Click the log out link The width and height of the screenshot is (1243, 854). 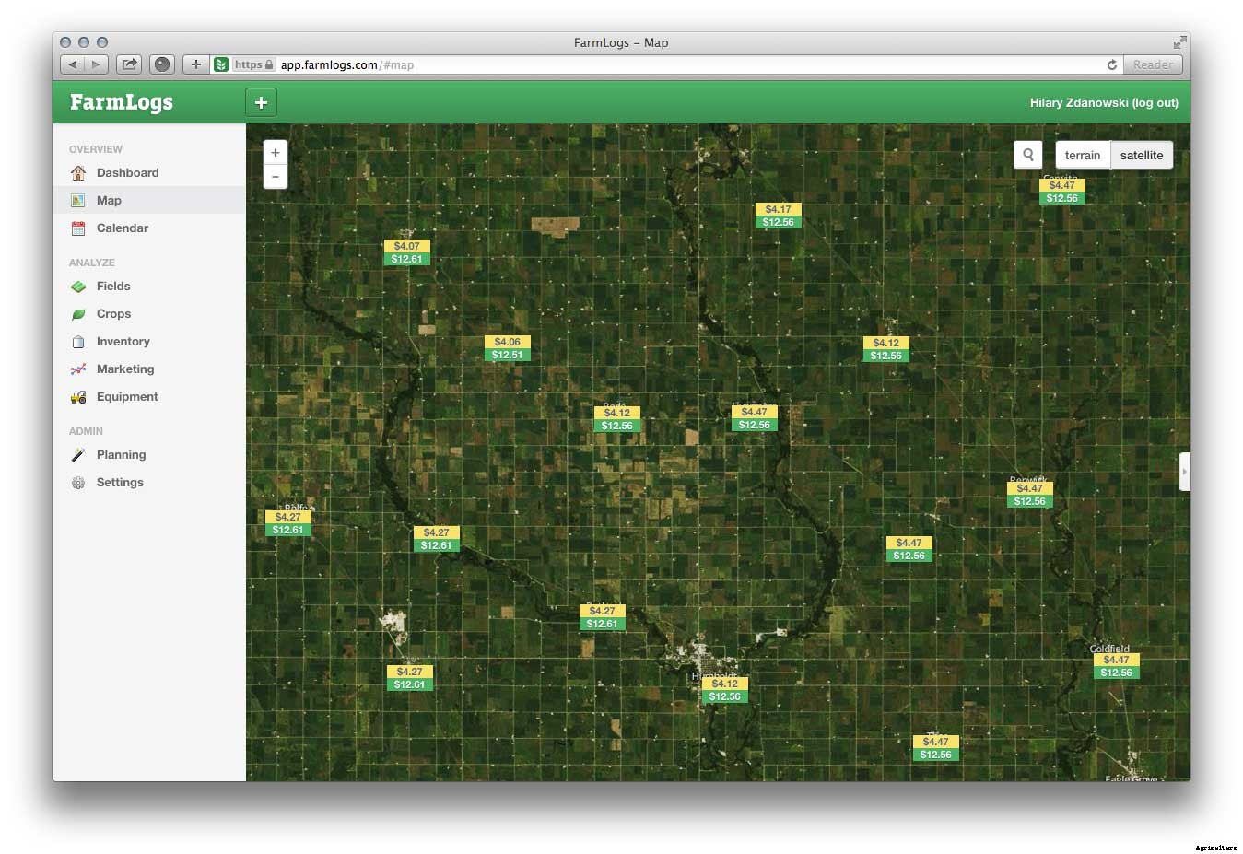click(x=1155, y=102)
